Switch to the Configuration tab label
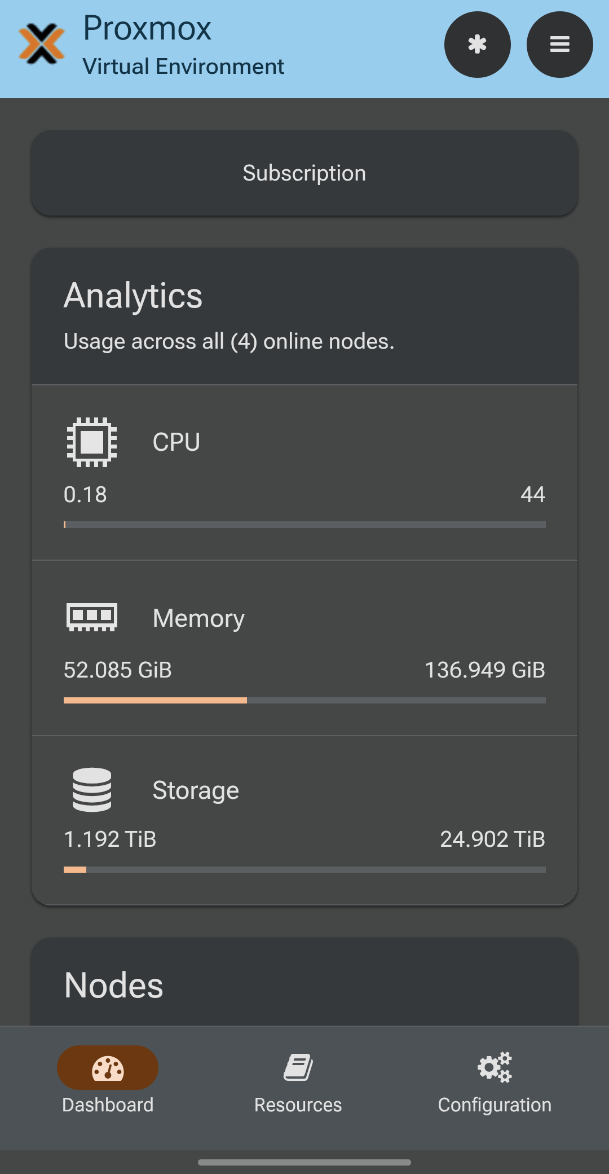This screenshot has width=609, height=1174. coord(495,1105)
